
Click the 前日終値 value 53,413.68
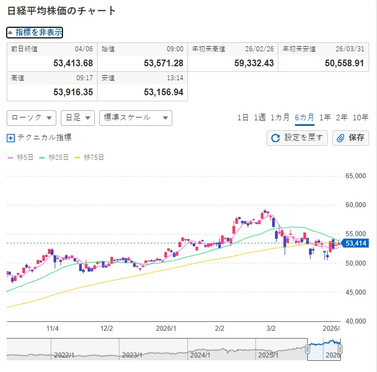pos(73,63)
